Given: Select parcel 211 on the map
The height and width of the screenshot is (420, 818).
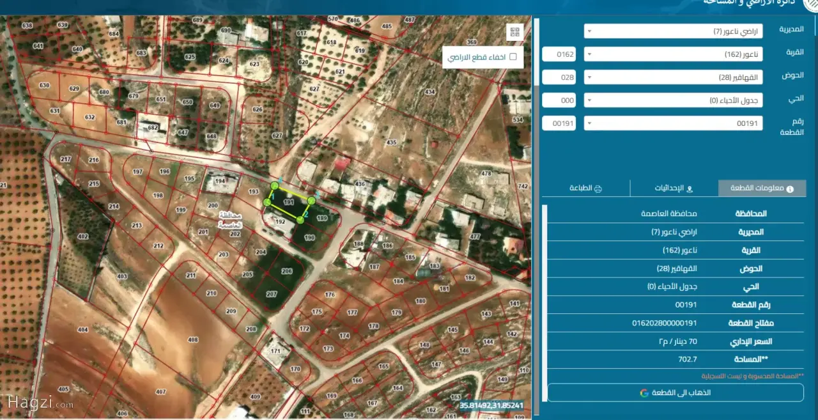Looking at the screenshot, I should point(190,276).
